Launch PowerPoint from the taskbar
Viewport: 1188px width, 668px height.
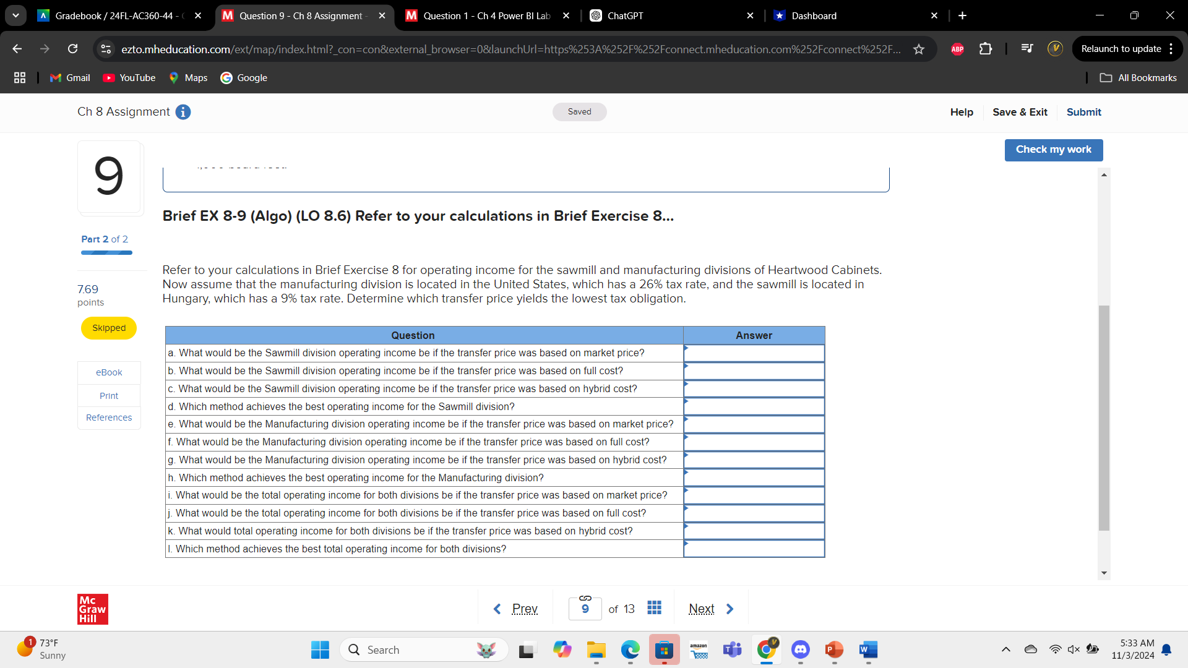[x=833, y=650]
